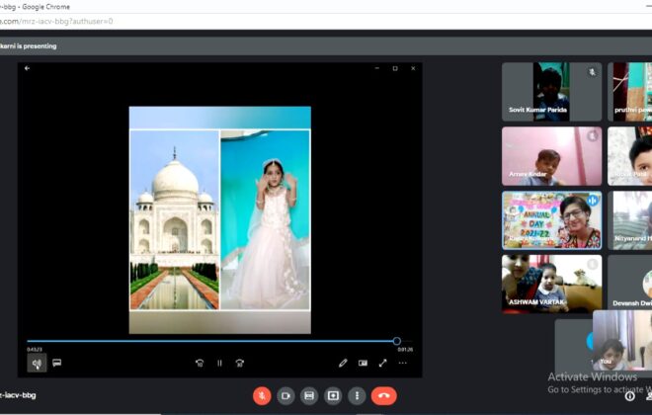652x415 pixels.
Task: Click the speaking indicator on Annual Day tile
Action: tap(592, 201)
